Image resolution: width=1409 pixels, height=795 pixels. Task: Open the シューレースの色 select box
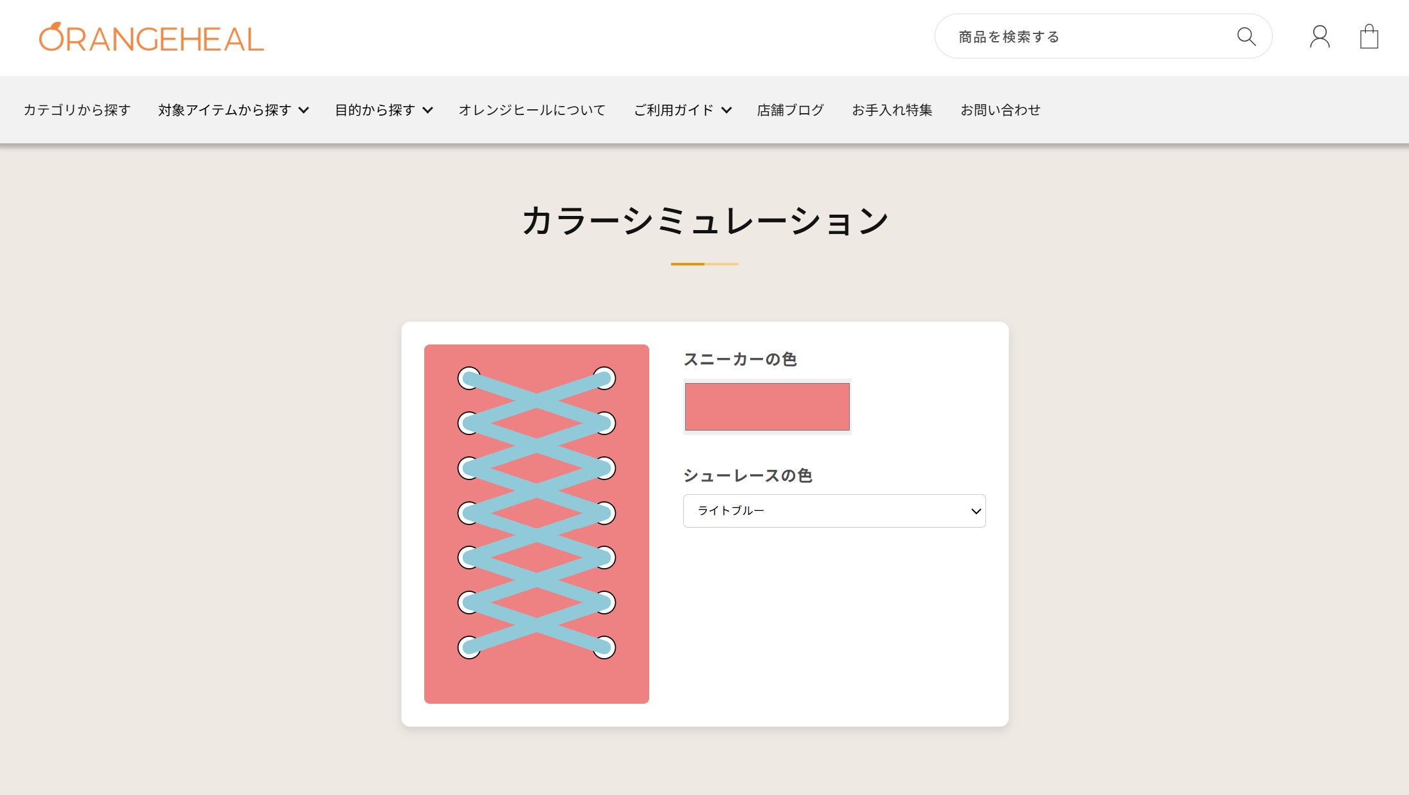pos(834,511)
